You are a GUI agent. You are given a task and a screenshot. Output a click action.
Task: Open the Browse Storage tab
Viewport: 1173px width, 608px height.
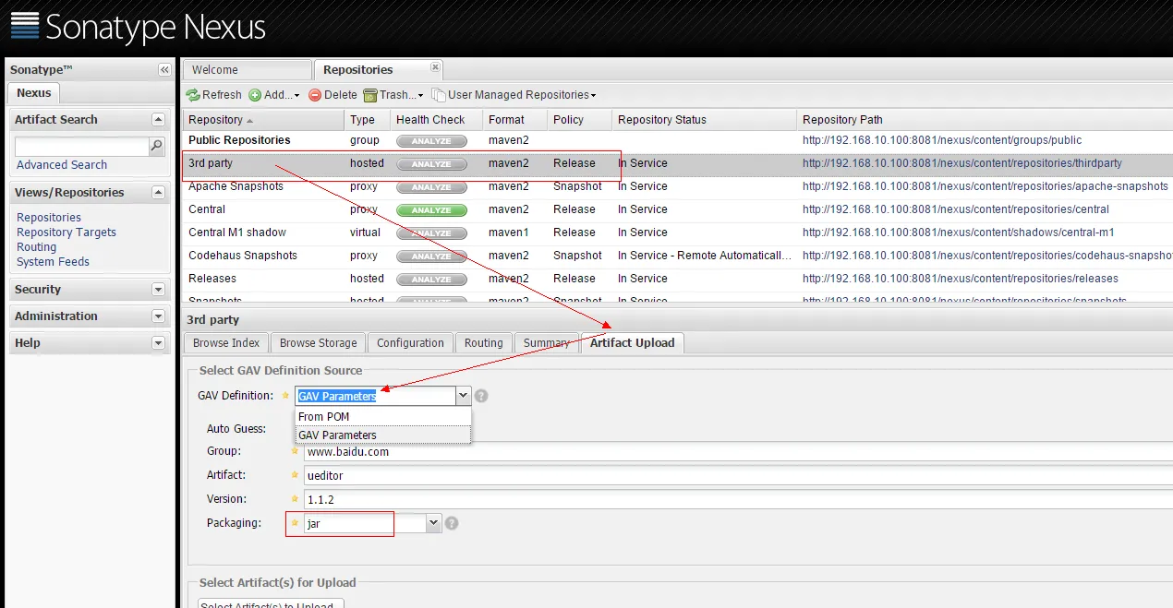click(318, 343)
